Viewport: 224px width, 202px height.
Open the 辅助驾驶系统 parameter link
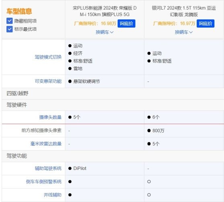[x=48, y=169]
